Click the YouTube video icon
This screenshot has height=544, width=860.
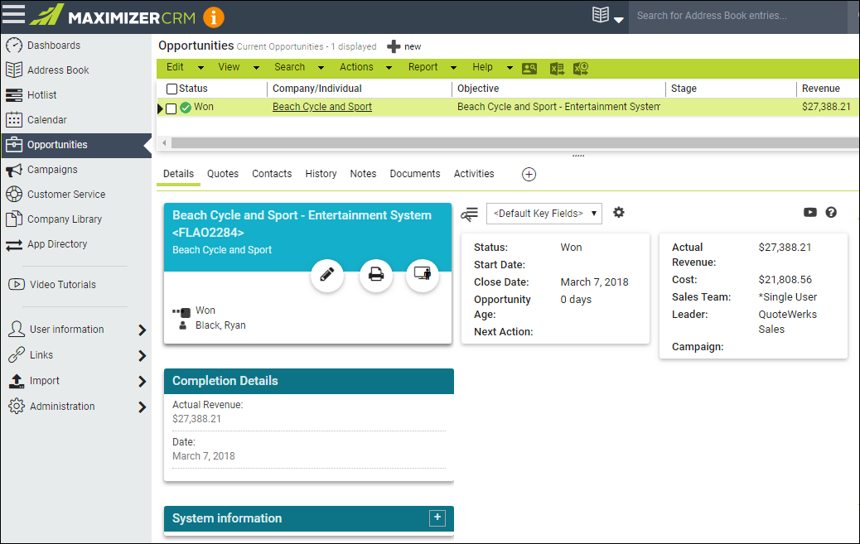click(810, 213)
